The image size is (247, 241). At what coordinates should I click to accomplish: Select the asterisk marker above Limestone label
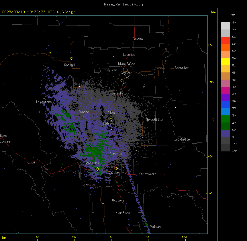coord(44,99)
